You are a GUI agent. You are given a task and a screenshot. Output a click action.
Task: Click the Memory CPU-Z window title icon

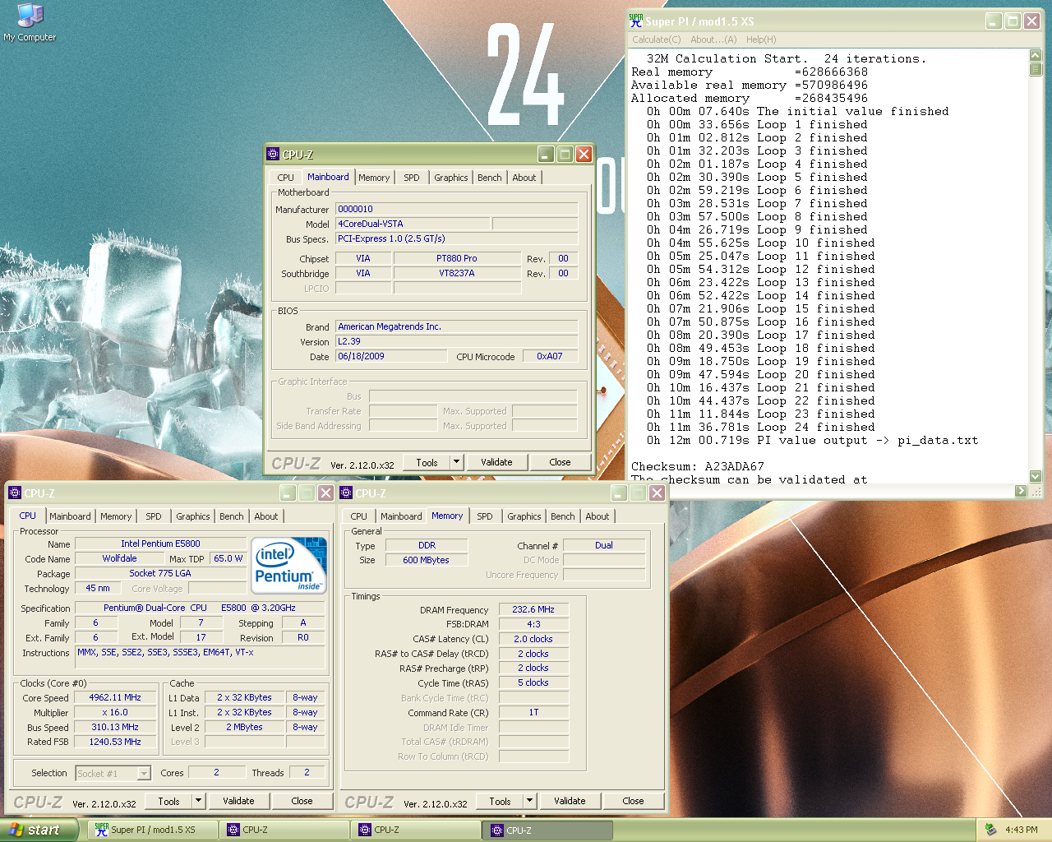point(345,493)
